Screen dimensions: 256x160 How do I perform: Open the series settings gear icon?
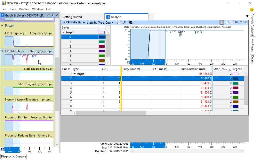pos(130,23)
